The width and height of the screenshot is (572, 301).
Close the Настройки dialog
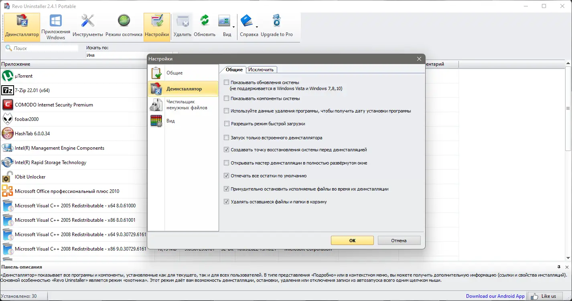[419, 59]
